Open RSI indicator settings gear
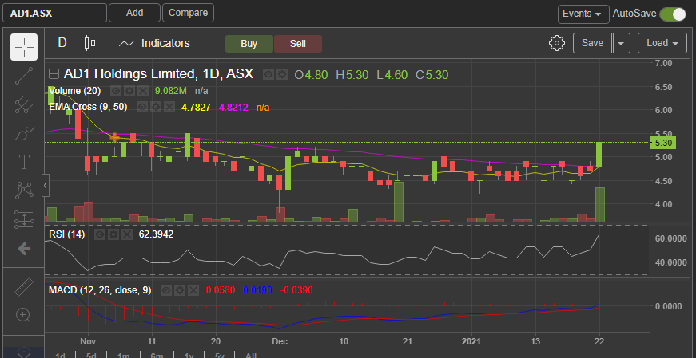The image size is (696, 358). coord(113,234)
